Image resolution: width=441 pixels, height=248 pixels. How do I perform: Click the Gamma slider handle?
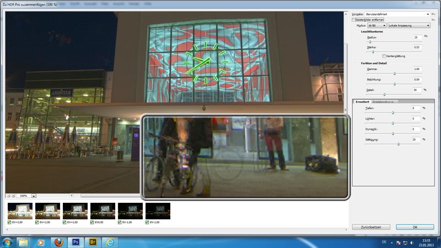pyautogui.click(x=395, y=73)
